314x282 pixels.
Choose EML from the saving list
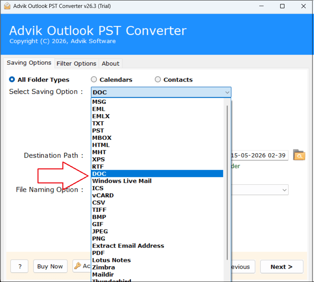(x=157, y=109)
